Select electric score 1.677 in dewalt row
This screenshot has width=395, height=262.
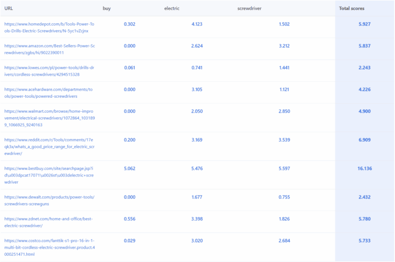(197, 197)
